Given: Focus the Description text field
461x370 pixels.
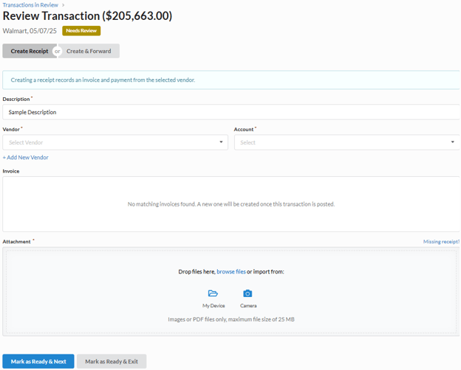Looking at the screenshot, I should coord(229,112).
